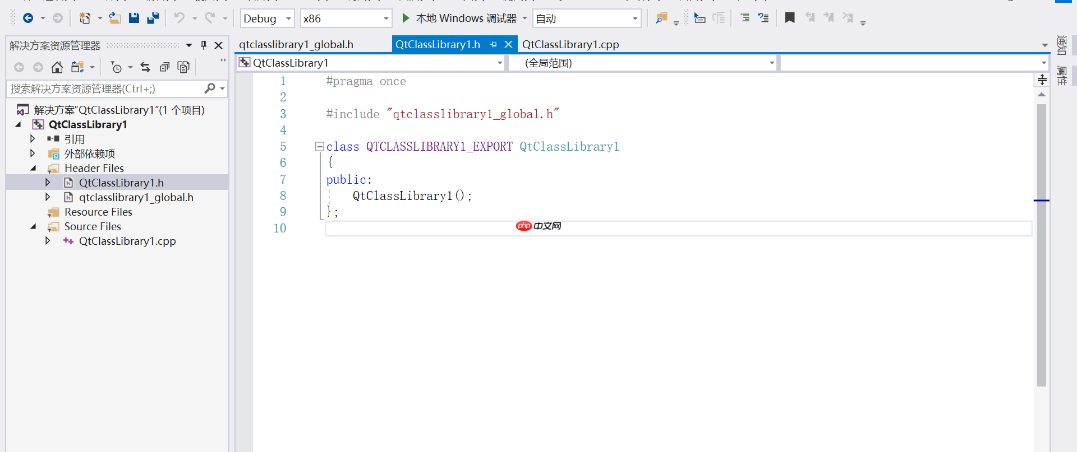Viewport: 1077px width, 452px height.
Task: Toggle auto-hide pin of Solution Explorer
Action: tap(204, 45)
